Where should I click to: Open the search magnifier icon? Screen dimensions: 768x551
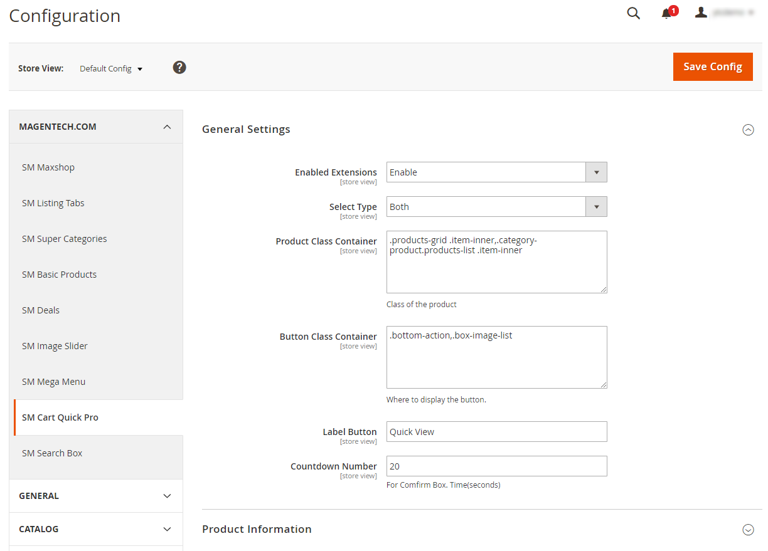click(633, 13)
